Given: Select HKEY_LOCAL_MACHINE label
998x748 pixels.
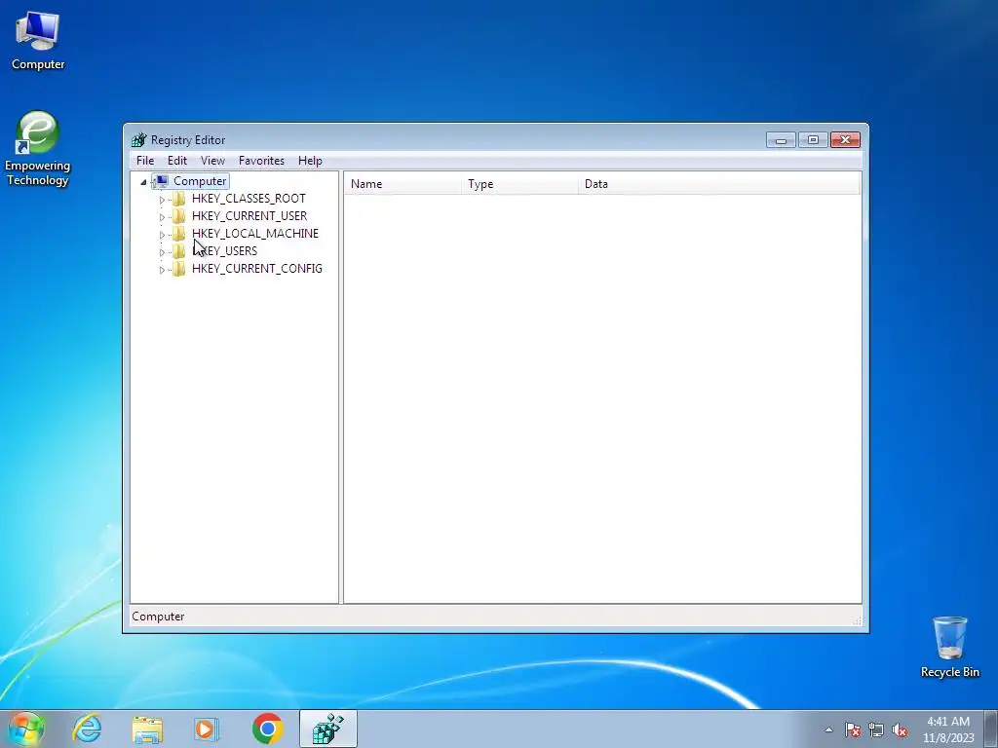Looking at the screenshot, I should click(x=254, y=234).
